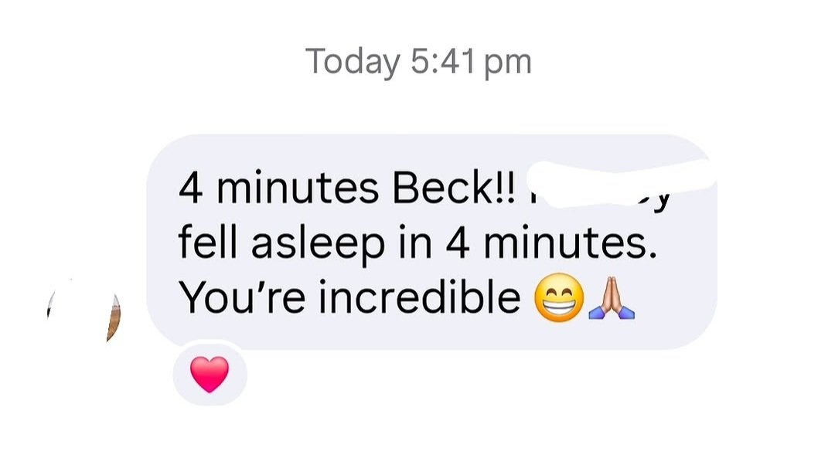Click the "pm" label in the timestamp

[508, 65]
